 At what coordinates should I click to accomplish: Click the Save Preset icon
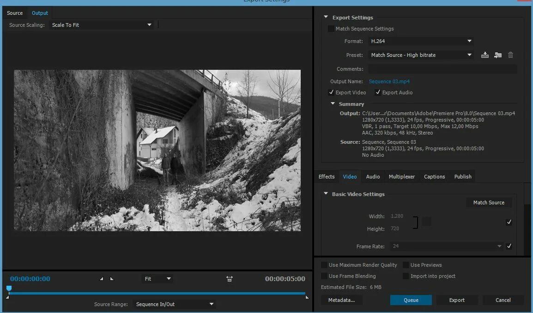pos(485,55)
